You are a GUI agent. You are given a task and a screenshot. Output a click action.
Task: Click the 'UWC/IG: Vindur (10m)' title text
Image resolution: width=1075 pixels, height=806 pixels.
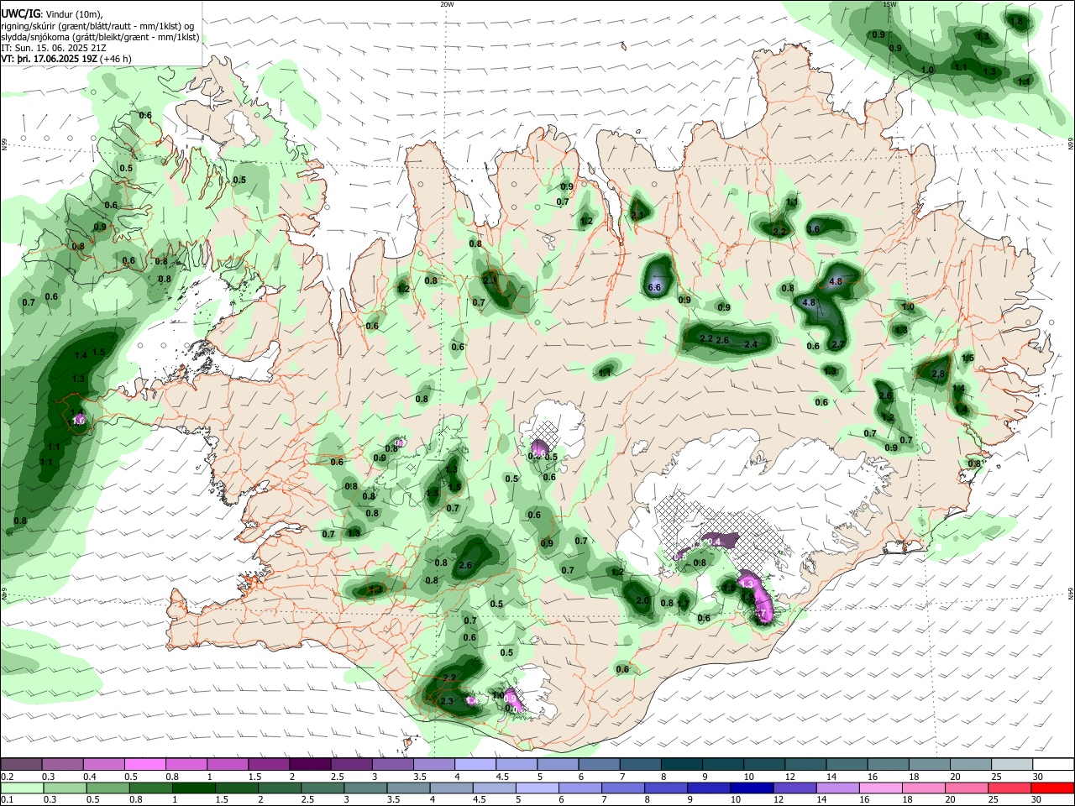tap(52, 14)
